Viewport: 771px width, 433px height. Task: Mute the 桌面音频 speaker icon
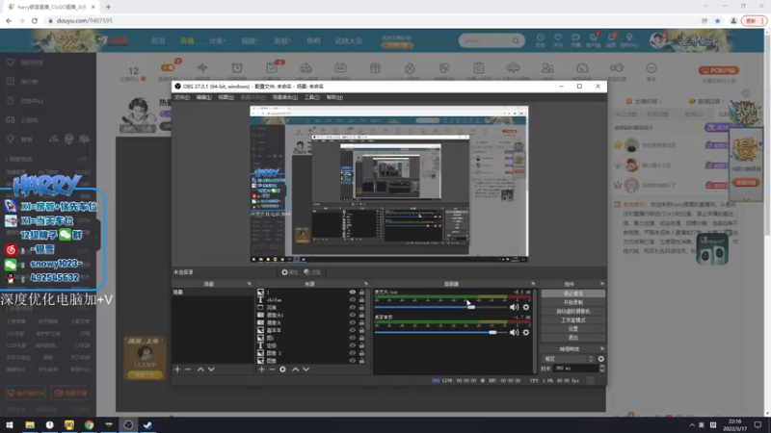515,332
